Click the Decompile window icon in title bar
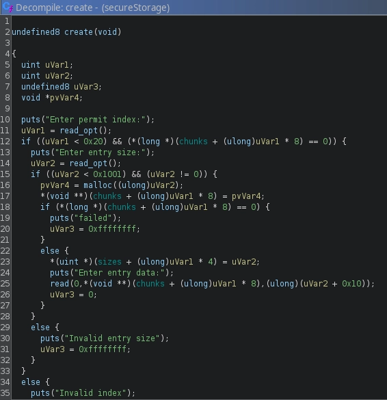Screen dimensions: 387x400 tap(8, 7)
